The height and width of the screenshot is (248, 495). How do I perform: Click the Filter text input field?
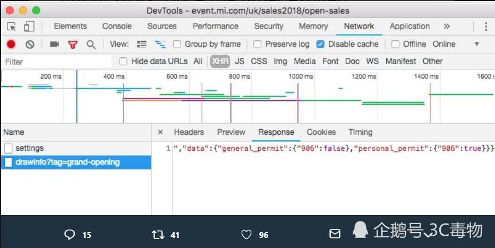tap(56, 62)
